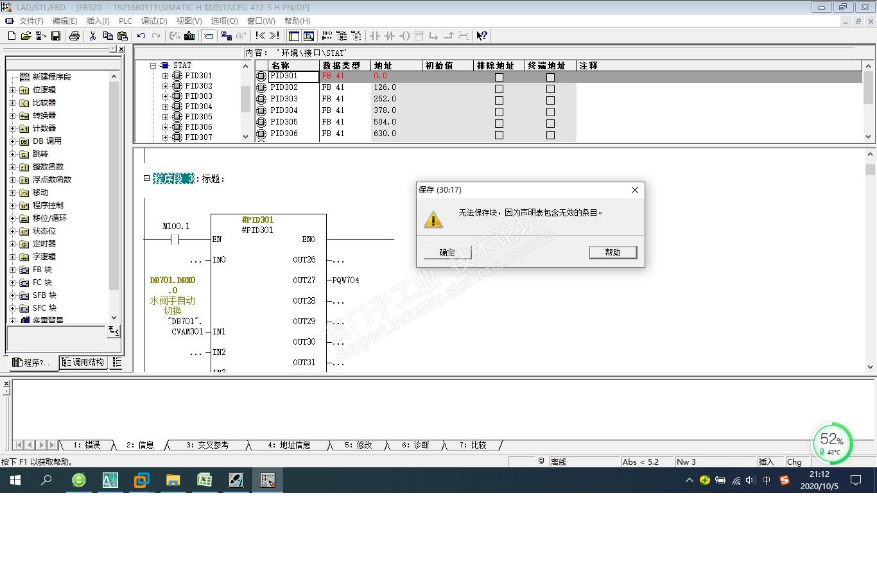Insert normally open contact icon
This screenshot has height=570, width=877.
pyautogui.click(x=375, y=36)
